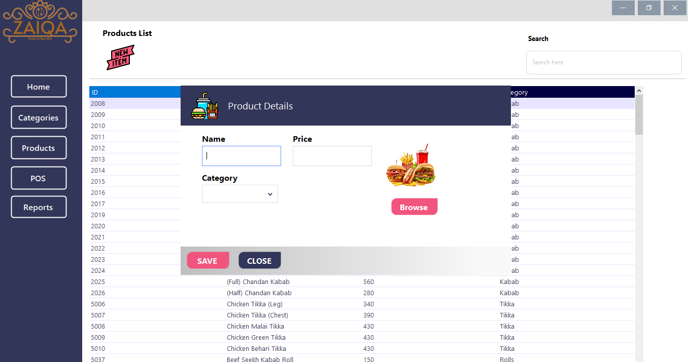Screen dimensions: 688x362
Task: Go to Categories in sidebar
Action: click(39, 117)
